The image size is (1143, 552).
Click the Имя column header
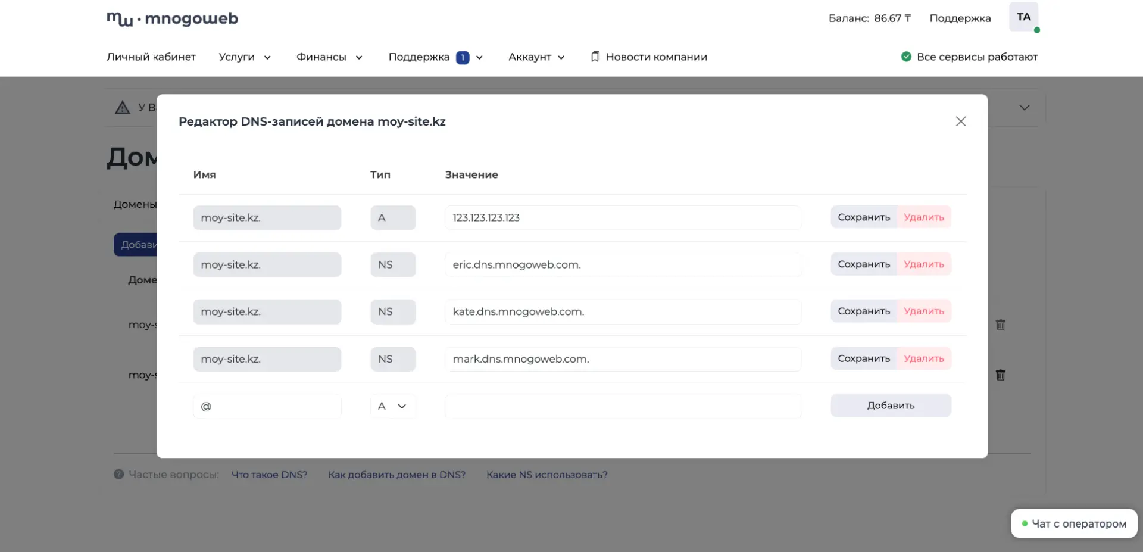(205, 175)
